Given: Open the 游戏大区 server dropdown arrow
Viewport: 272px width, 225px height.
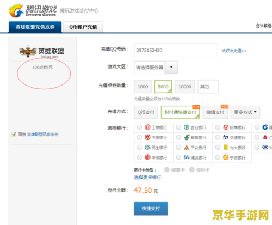Looking at the screenshot, I should (171, 67).
